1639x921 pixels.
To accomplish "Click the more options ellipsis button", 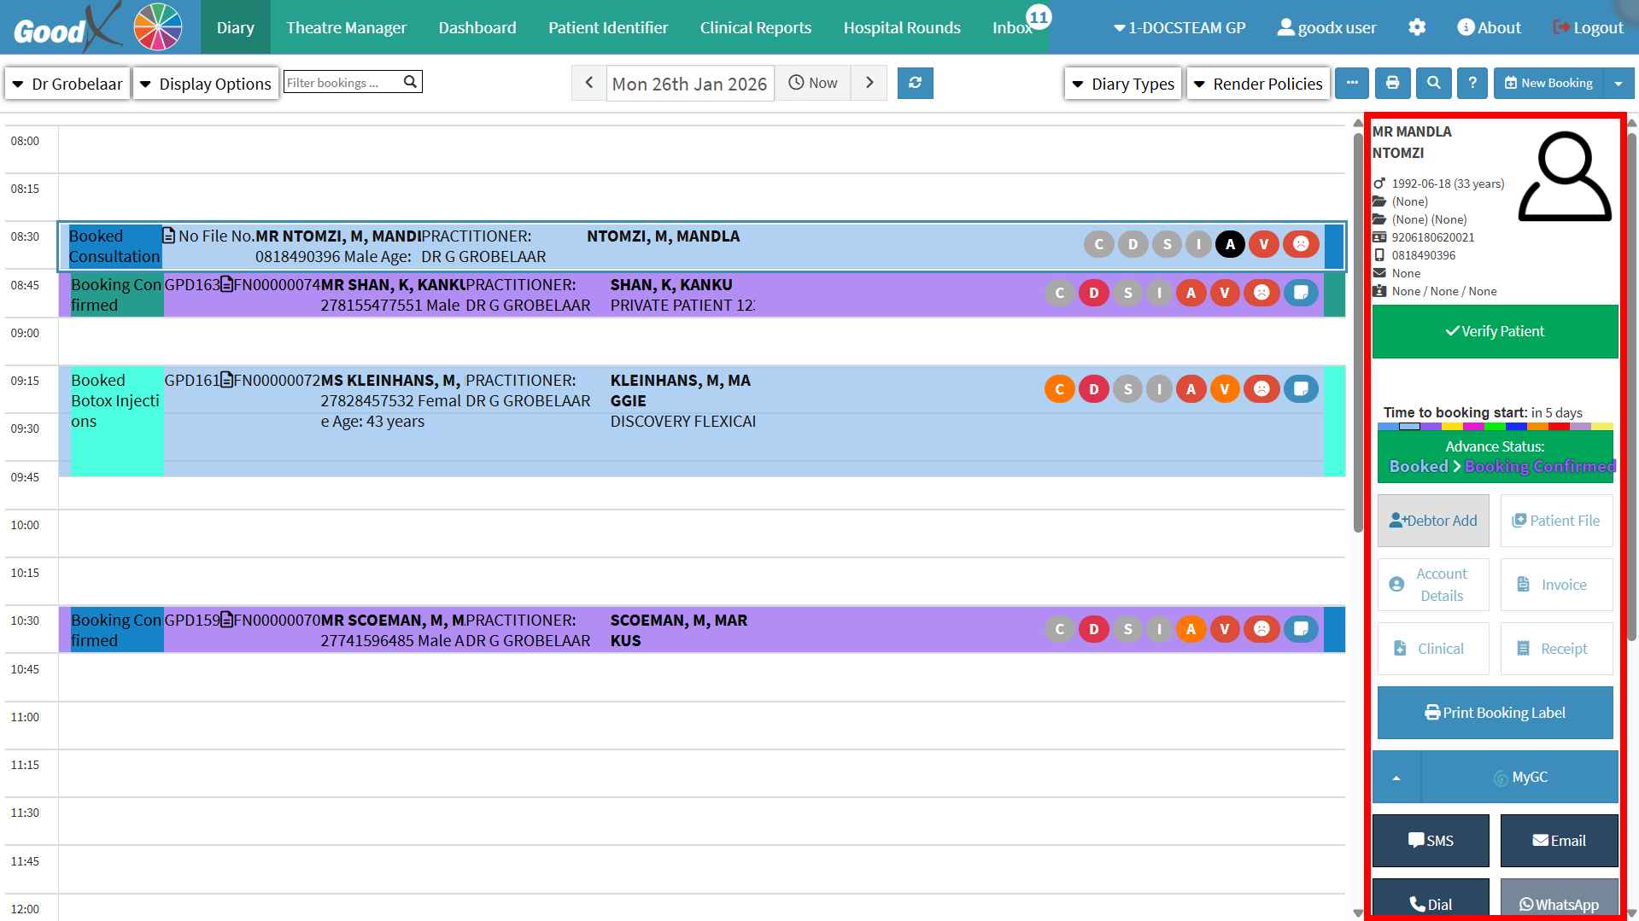I will [x=1351, y=83].
